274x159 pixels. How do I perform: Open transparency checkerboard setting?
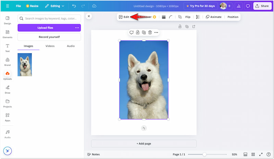[x=198, y=17]
